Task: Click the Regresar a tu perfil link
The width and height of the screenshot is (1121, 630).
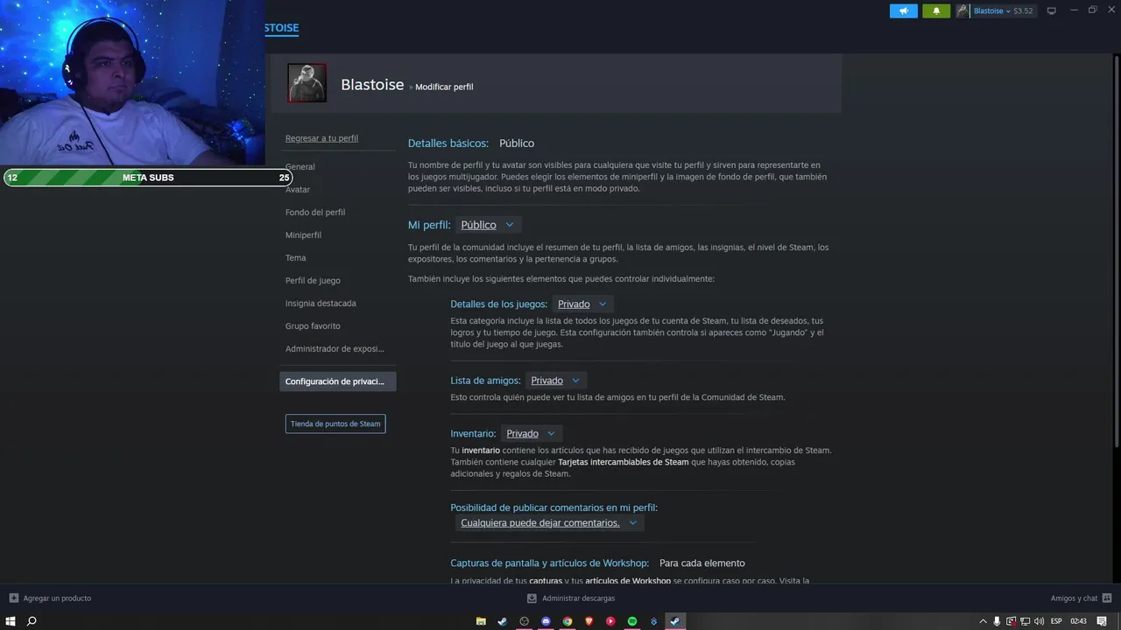Action: [x=321, y=138]
